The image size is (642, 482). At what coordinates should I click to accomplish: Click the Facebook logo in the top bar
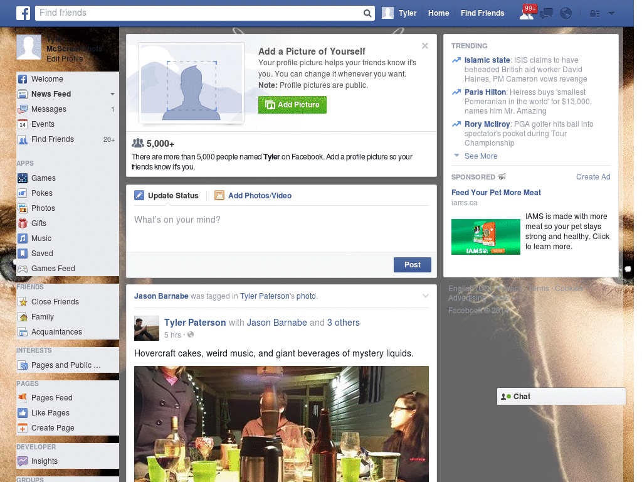(23, 13)
